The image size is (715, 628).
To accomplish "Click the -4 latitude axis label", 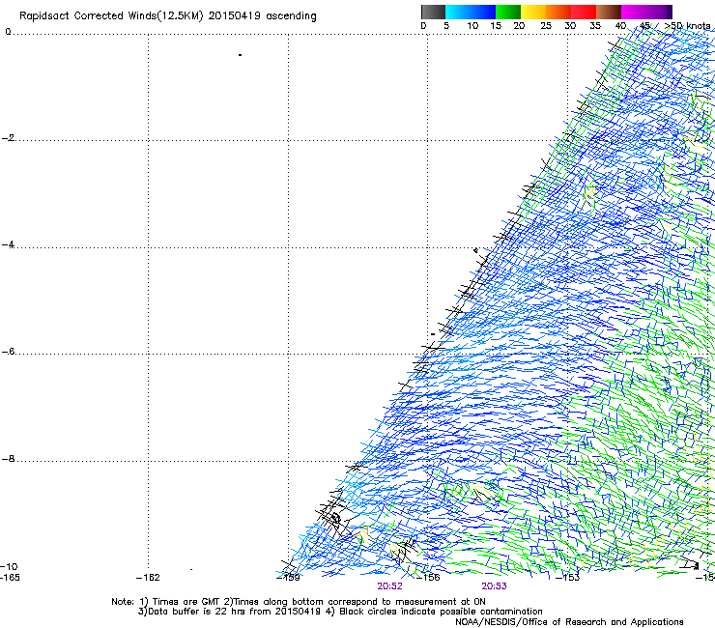I will click(8, 244).
